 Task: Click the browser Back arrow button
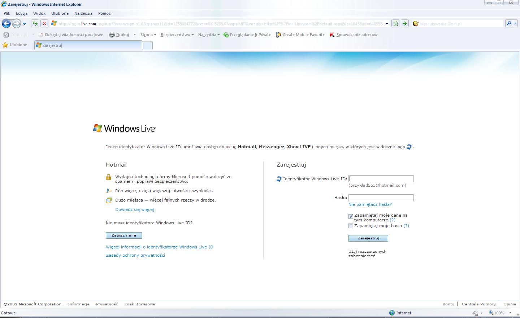[6, 24]
